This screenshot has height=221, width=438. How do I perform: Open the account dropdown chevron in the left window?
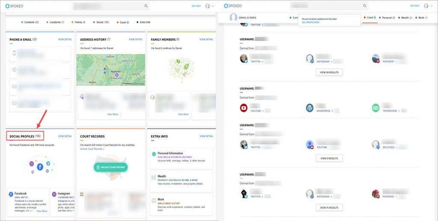[213, 6]
